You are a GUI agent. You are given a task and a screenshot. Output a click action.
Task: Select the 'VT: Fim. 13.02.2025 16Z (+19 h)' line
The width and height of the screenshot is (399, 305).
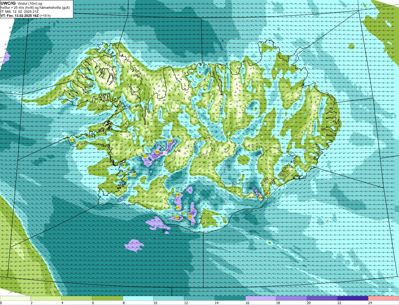pyautogui.click(x=26, y=16)
